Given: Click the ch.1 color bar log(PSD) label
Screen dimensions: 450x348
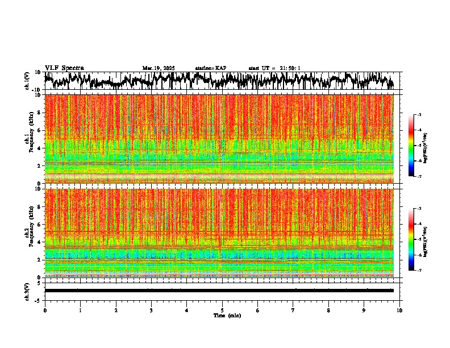Looking at the screenshot, I should (426, 148).
